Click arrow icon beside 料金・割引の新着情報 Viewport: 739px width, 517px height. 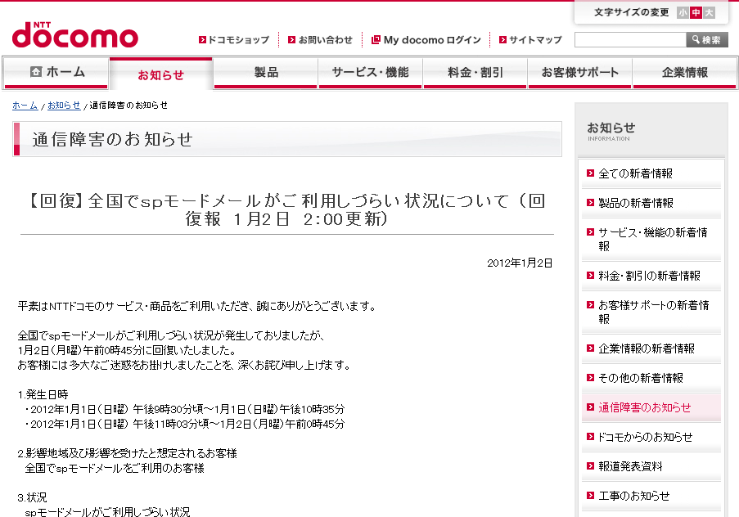tap(590, 275)
